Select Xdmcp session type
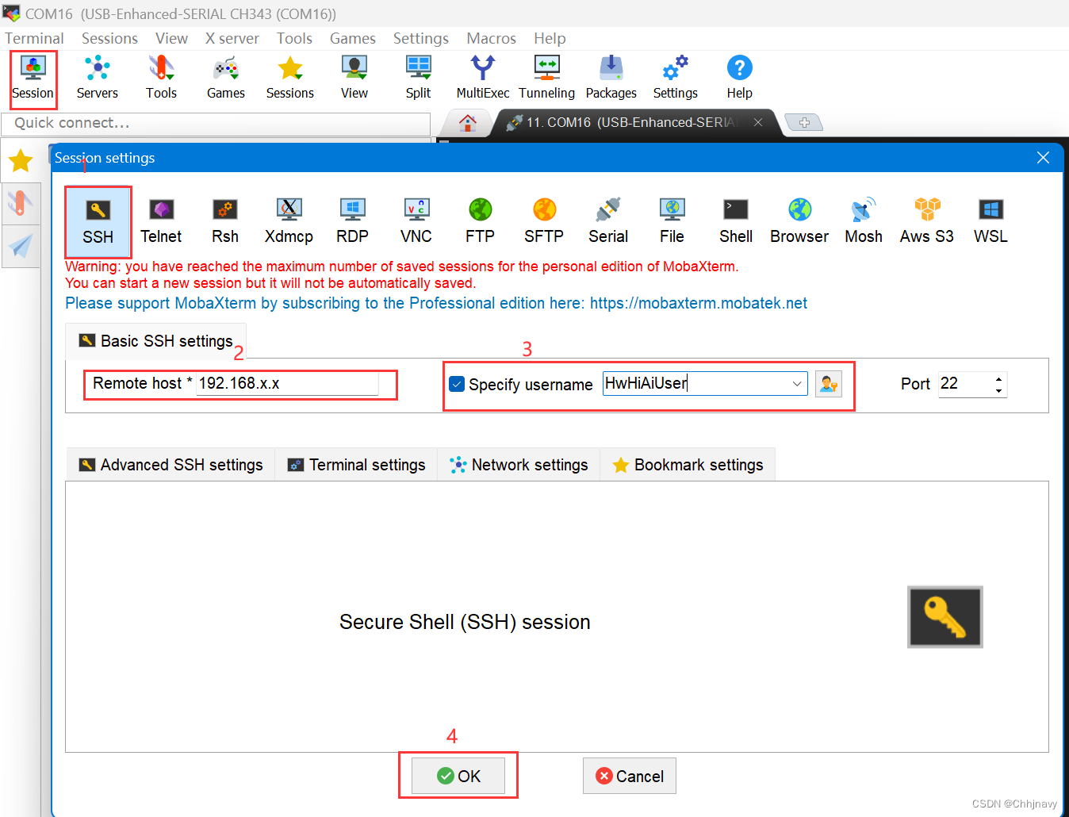The height and width of the screenshot is (817, 1069). pyautogui.click(x=289, y=222)
